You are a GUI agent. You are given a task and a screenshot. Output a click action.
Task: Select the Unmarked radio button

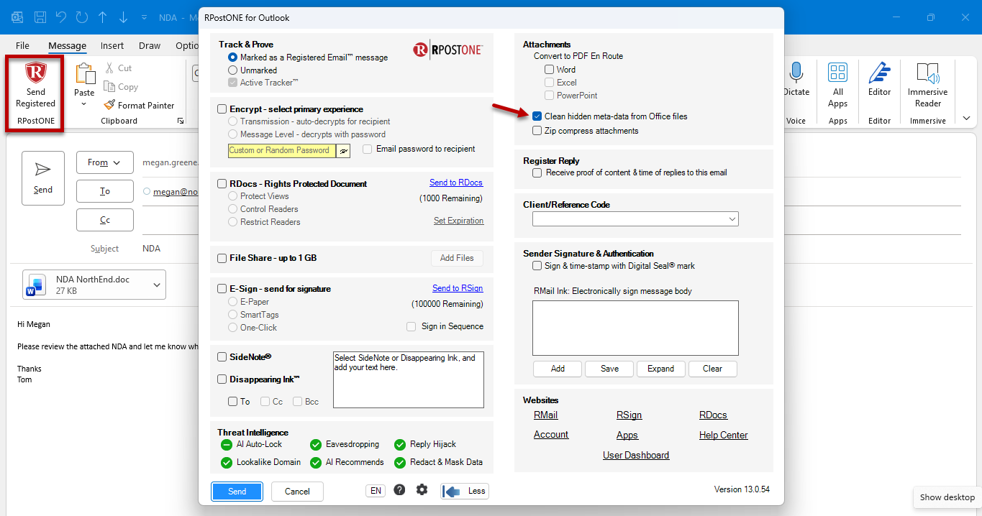point(232,70)
